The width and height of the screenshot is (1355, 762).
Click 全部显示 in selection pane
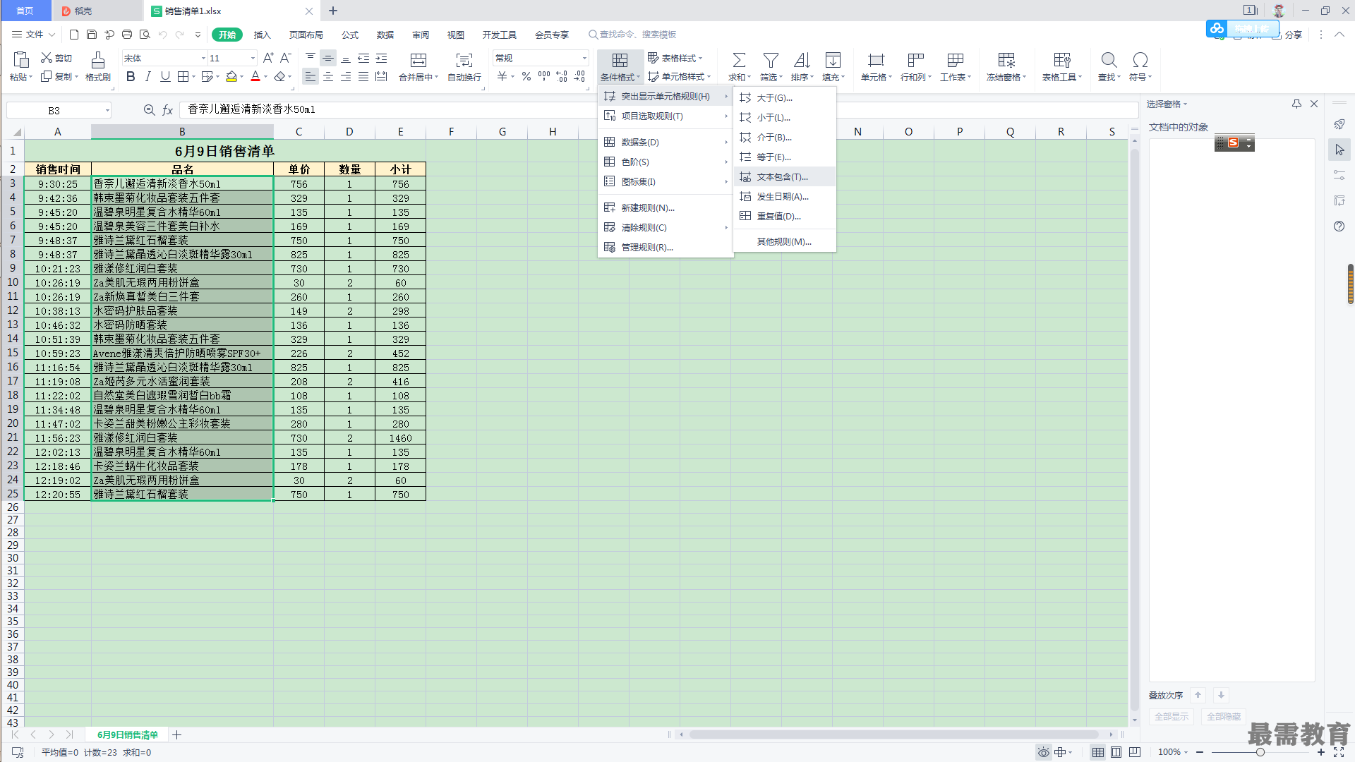pyautogui.click(x=1172, y=717)
